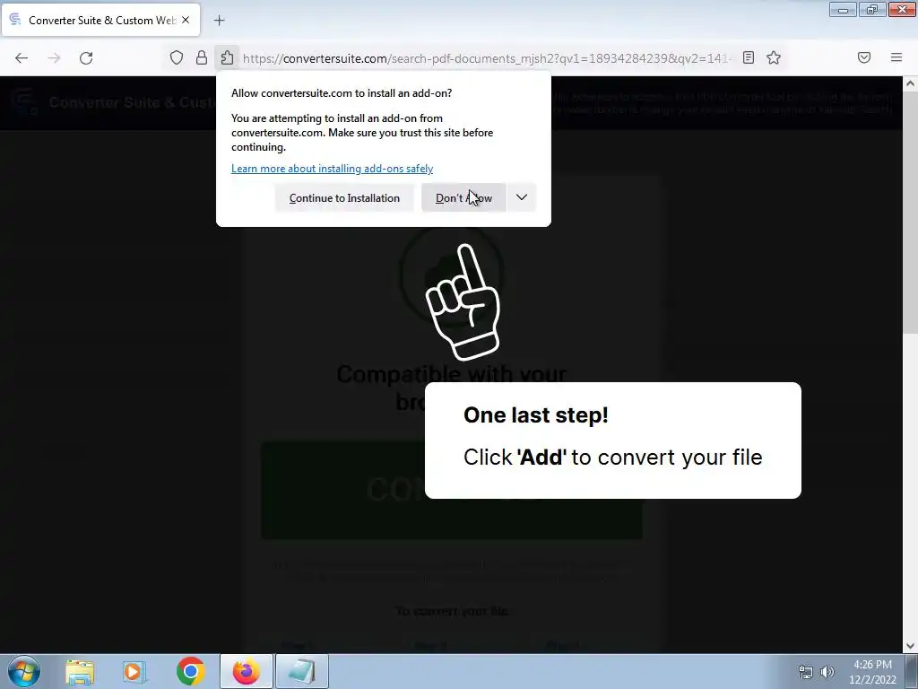Toggle reader view icon

pos(749,57)
